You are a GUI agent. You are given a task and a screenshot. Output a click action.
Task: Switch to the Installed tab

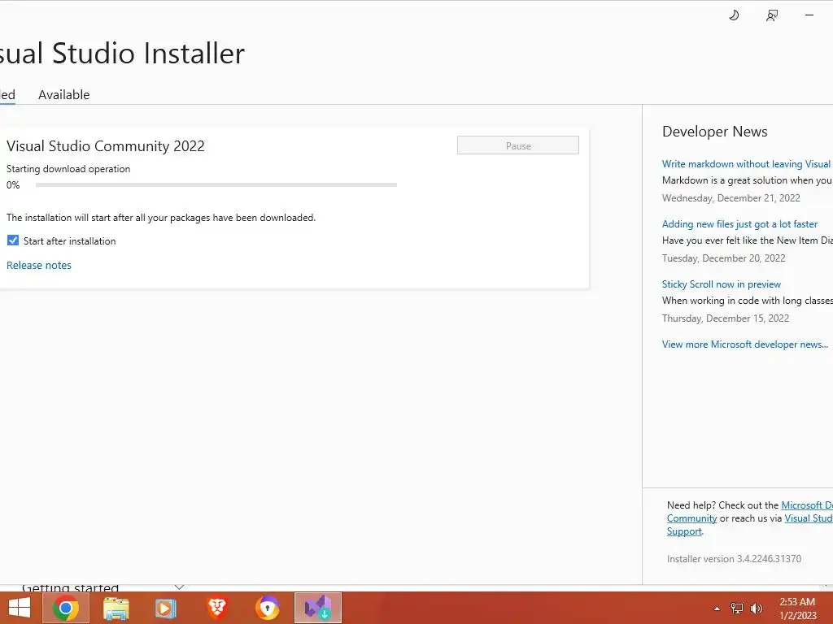click(x=7, y=94)
